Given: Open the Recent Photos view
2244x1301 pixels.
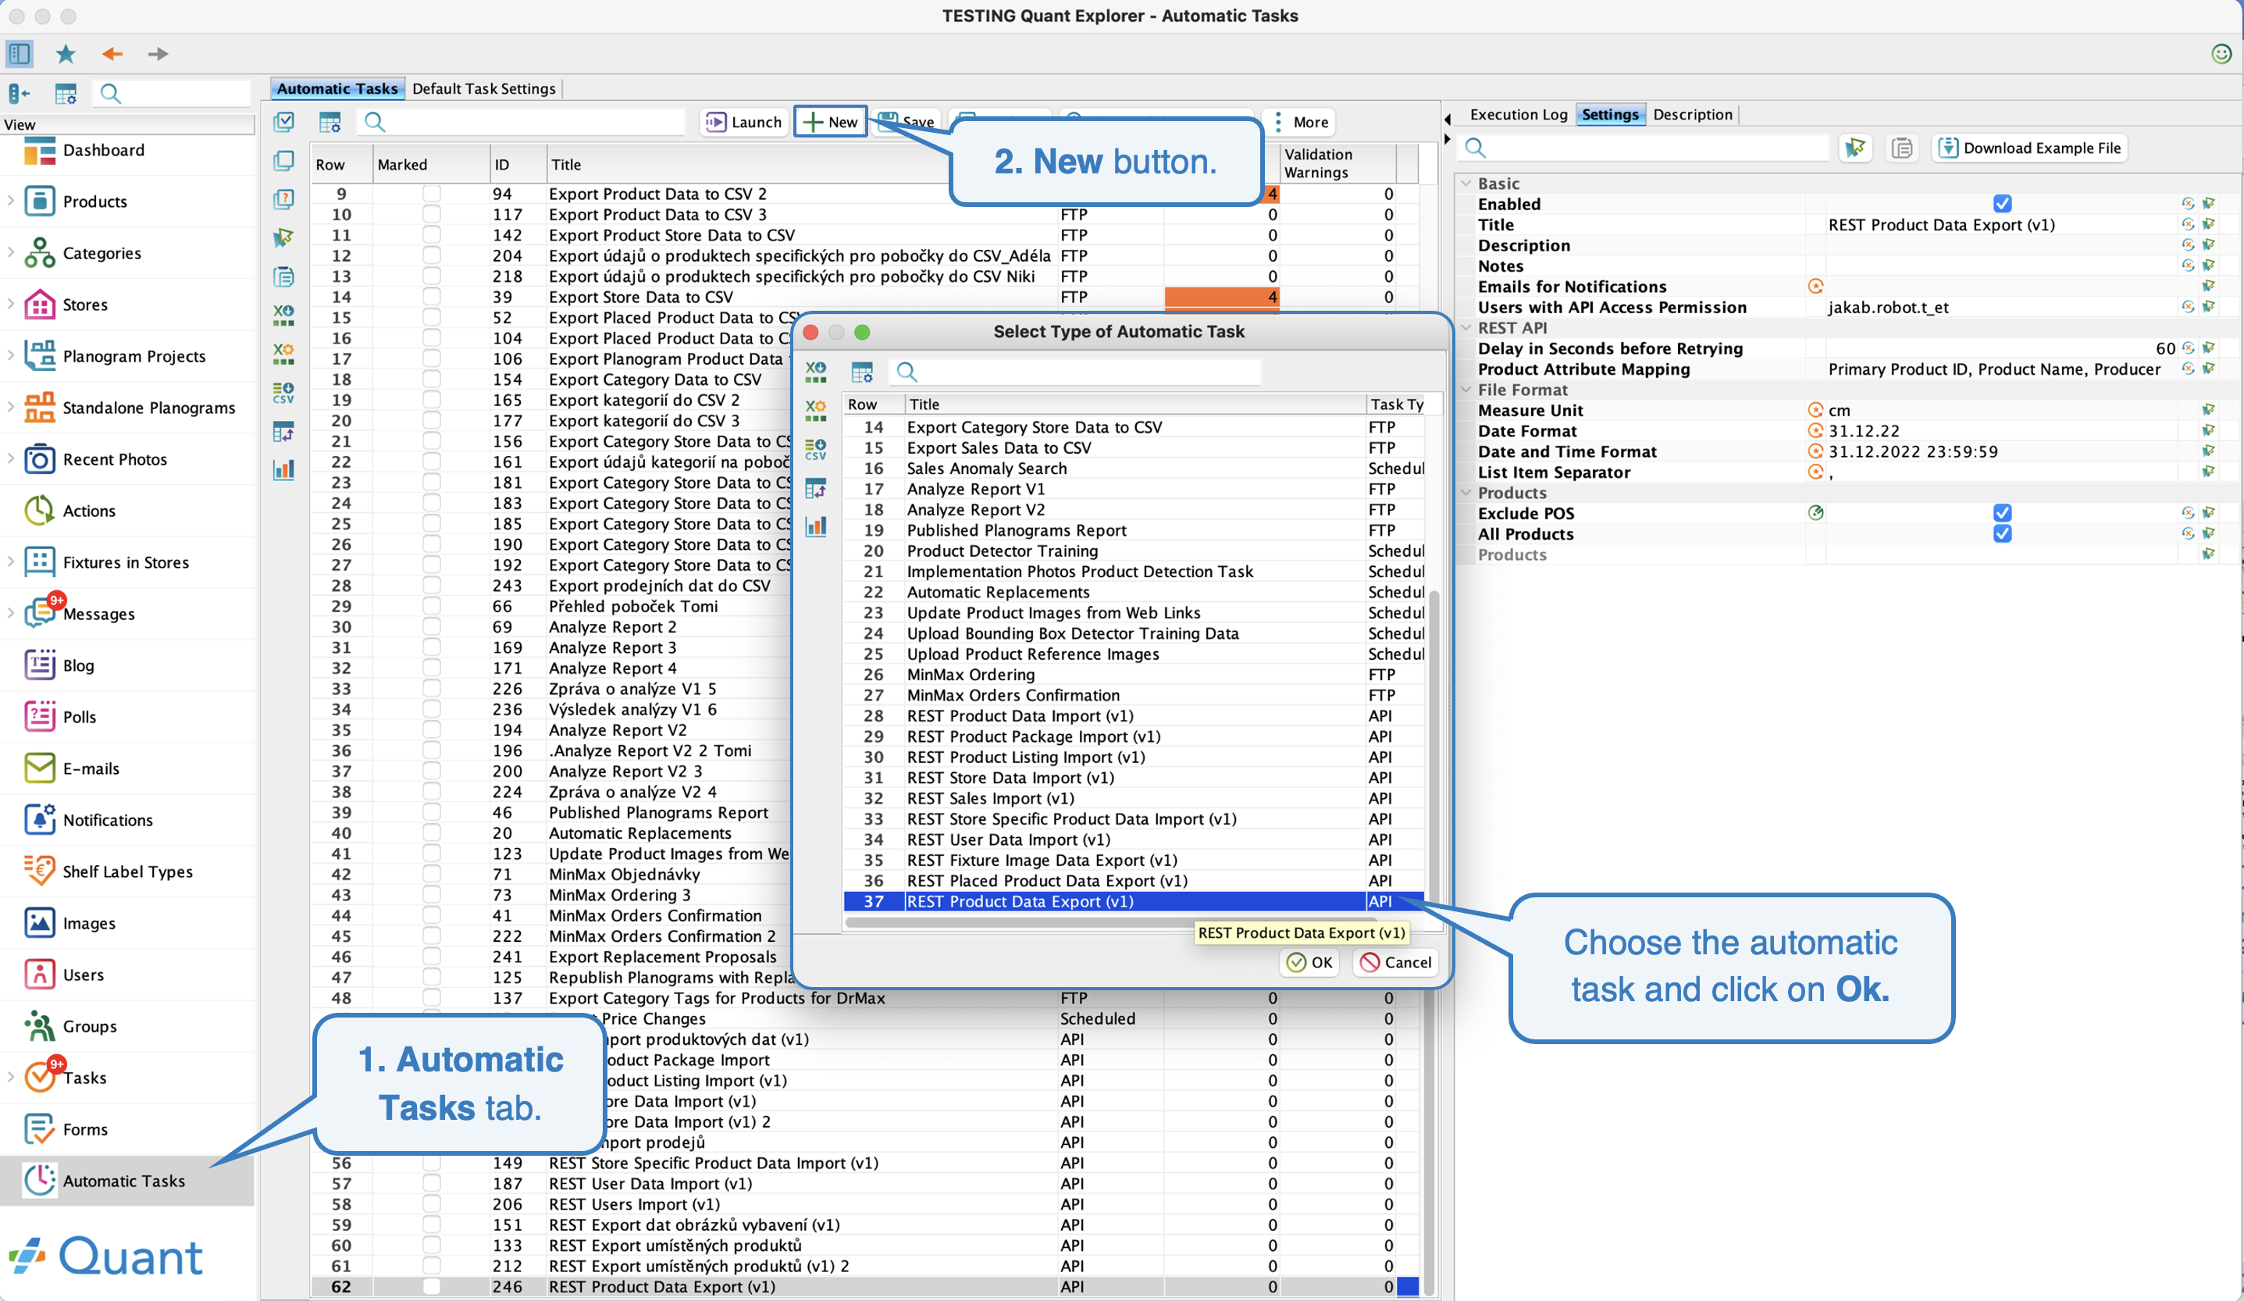Looking at the screenshot, I should tap(114, 459).
